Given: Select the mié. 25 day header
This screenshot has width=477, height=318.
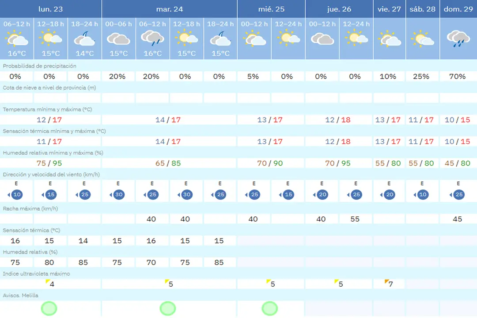Looking at the screenshot, I should [271, 9].
